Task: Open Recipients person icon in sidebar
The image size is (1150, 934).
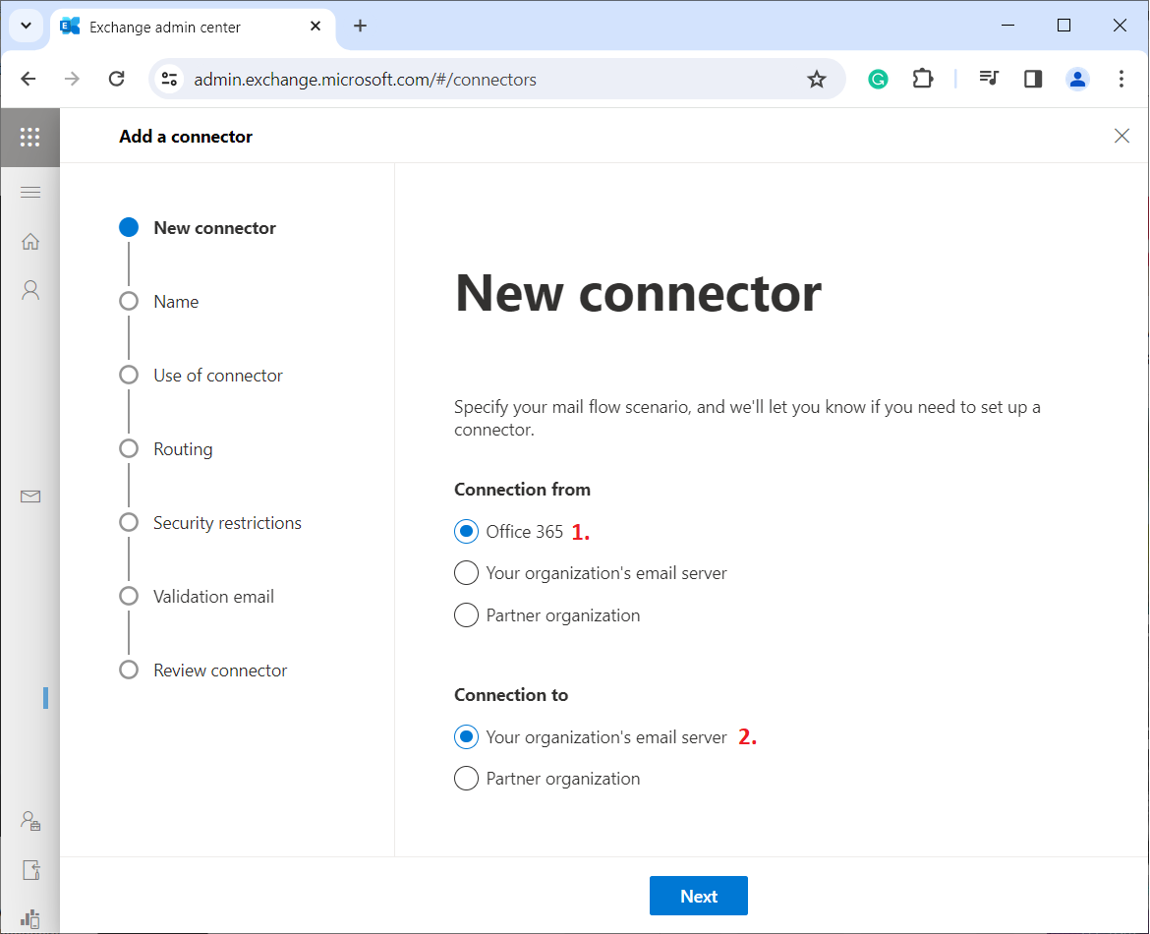Action: (30, 290)
